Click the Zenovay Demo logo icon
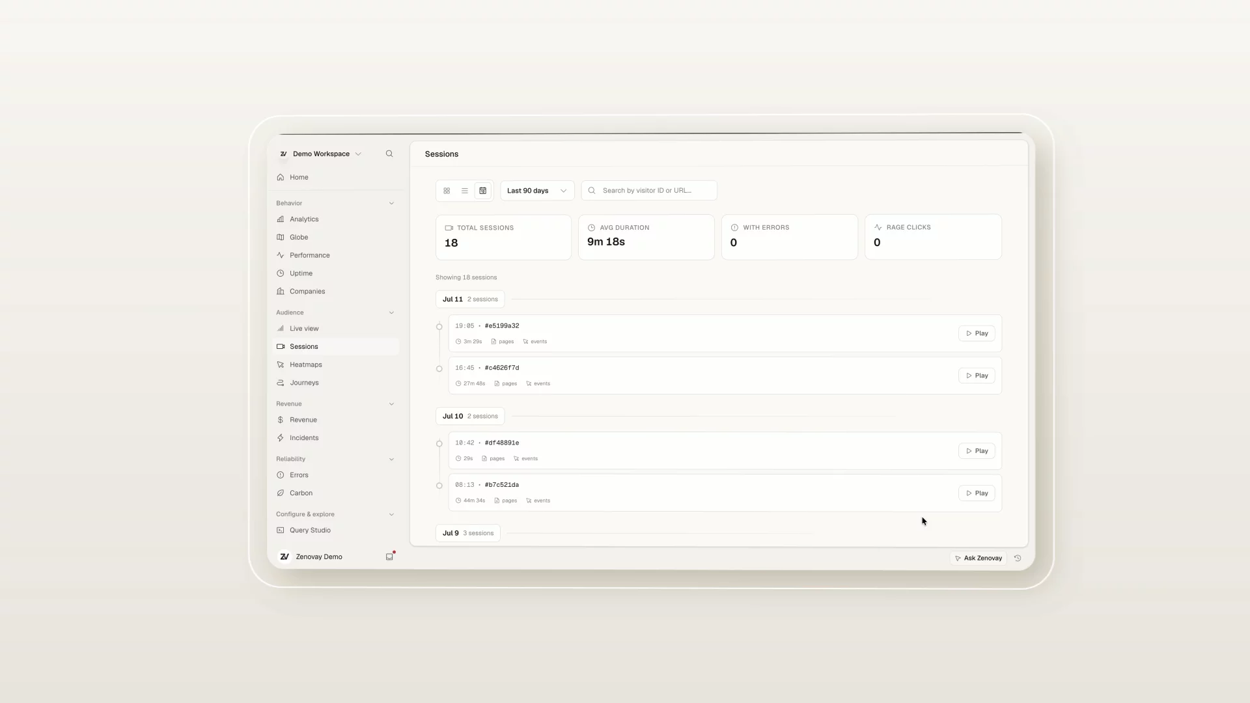The width and height of the screenshot is (1250, 703). tap(285, 557)
